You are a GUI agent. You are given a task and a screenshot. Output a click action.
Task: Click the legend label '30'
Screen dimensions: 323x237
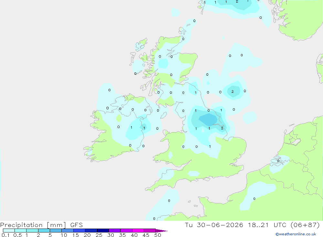point(111,235)
